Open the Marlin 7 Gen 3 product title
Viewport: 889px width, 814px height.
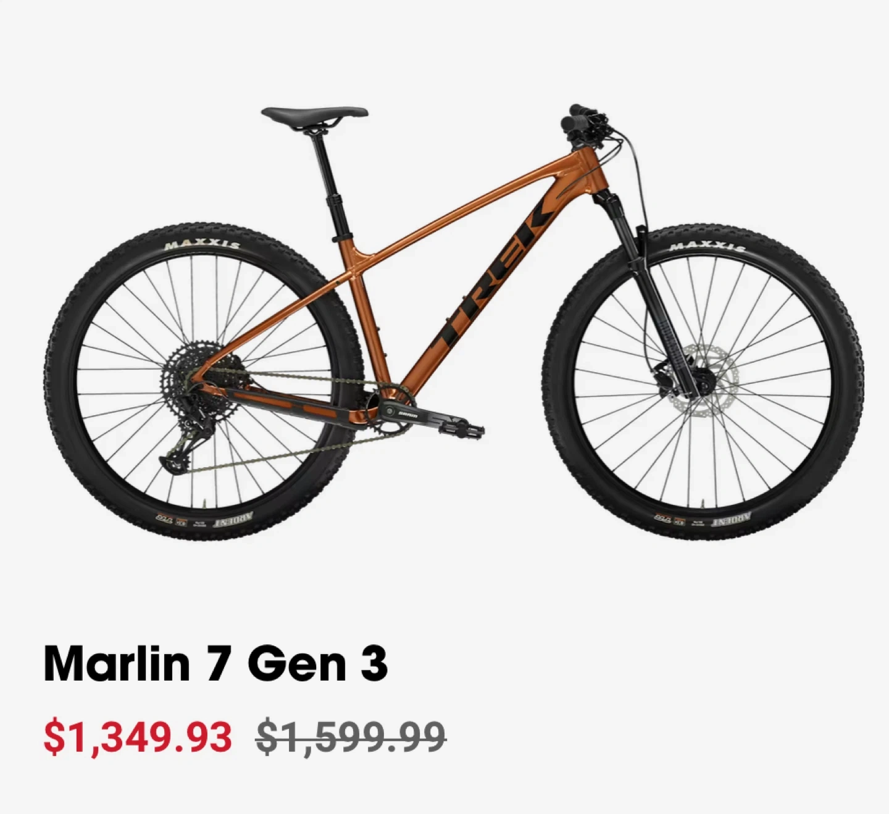click(x=215, y=663)
